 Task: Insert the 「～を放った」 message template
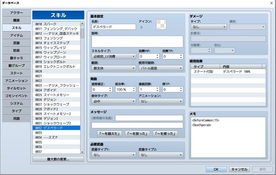(137, 134)
